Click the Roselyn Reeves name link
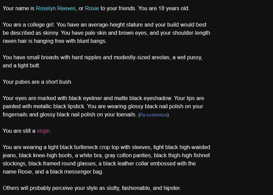The image size is (273, 195). [x=56, y=8]
